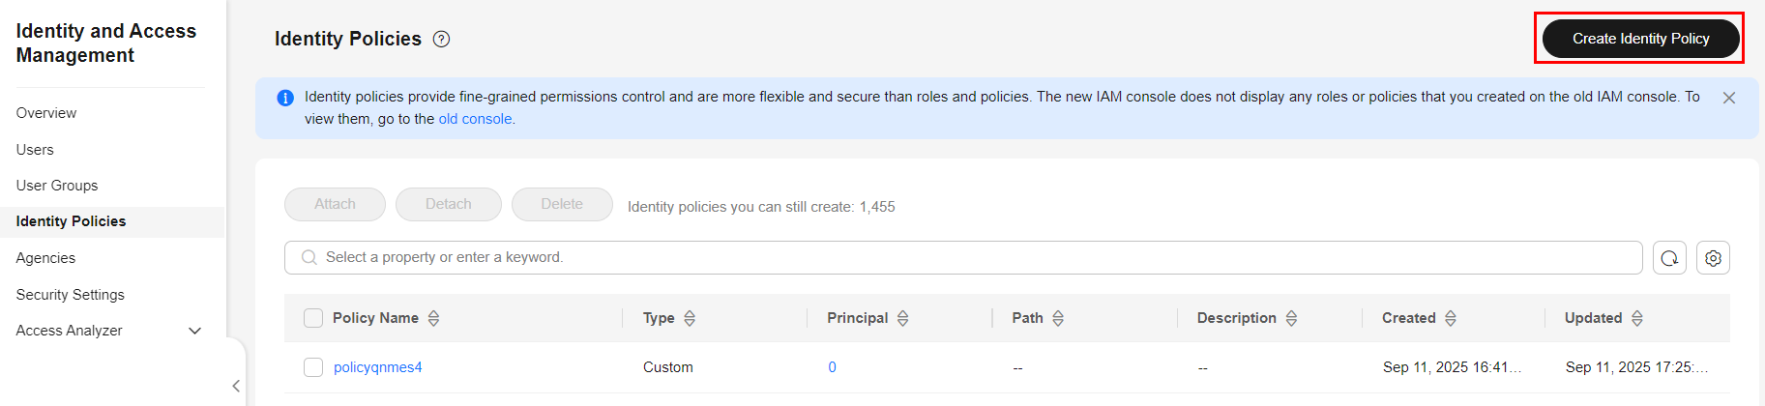
Task: Sort by Policy Name column
Action: click(434, 318)
